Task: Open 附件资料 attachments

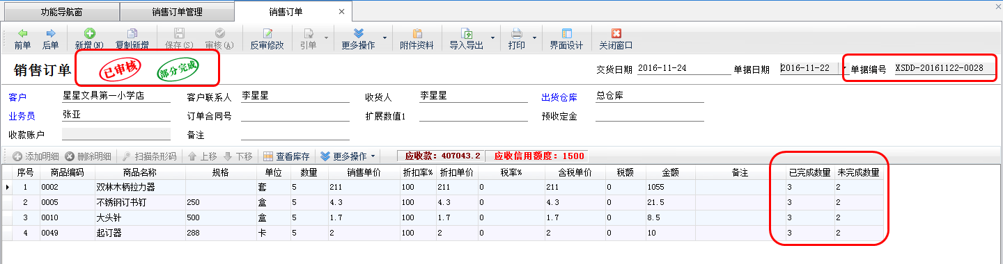Action: coord(417,39)
